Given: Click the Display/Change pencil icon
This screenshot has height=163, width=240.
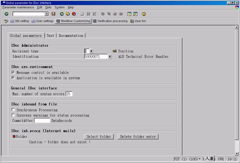Looking at the screenshot, I should pyautogui.click(x=6, y=21).
